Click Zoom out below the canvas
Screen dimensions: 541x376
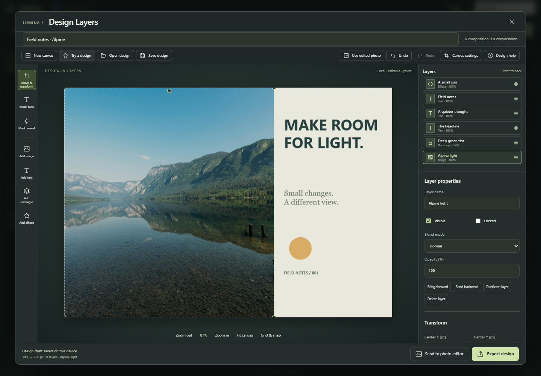pos(184,335)
